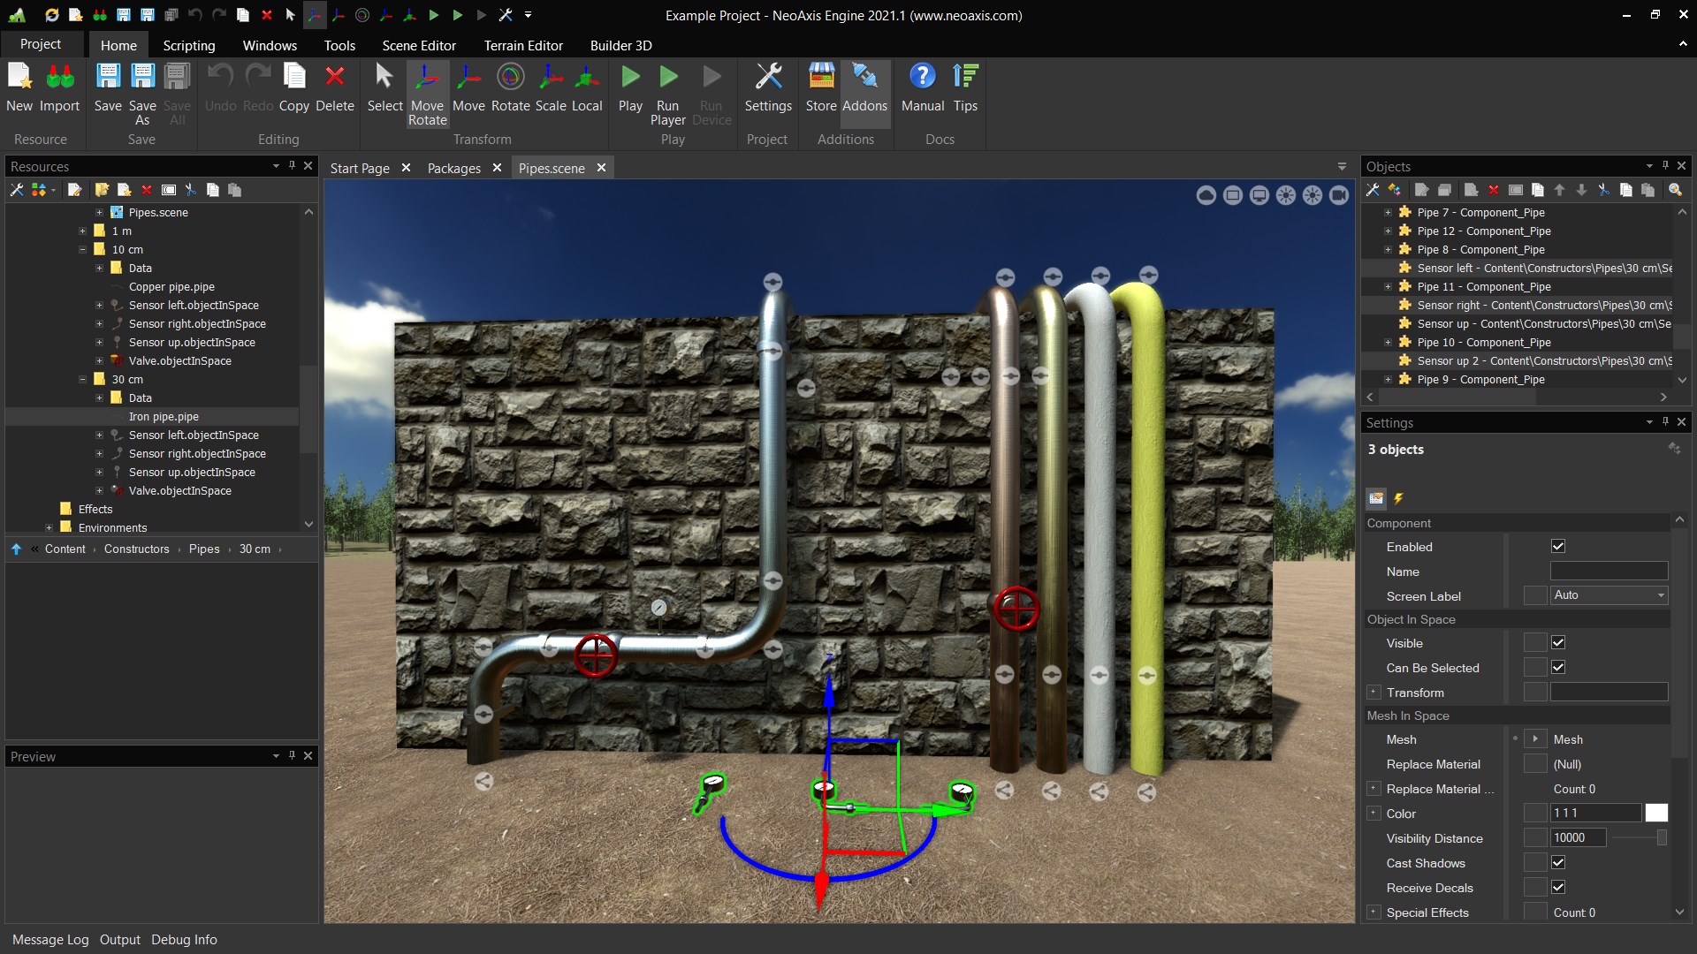This screenshot has height=954, width=1697.
Task: Expand the Transform property
Action: [x=1374, y=693]
